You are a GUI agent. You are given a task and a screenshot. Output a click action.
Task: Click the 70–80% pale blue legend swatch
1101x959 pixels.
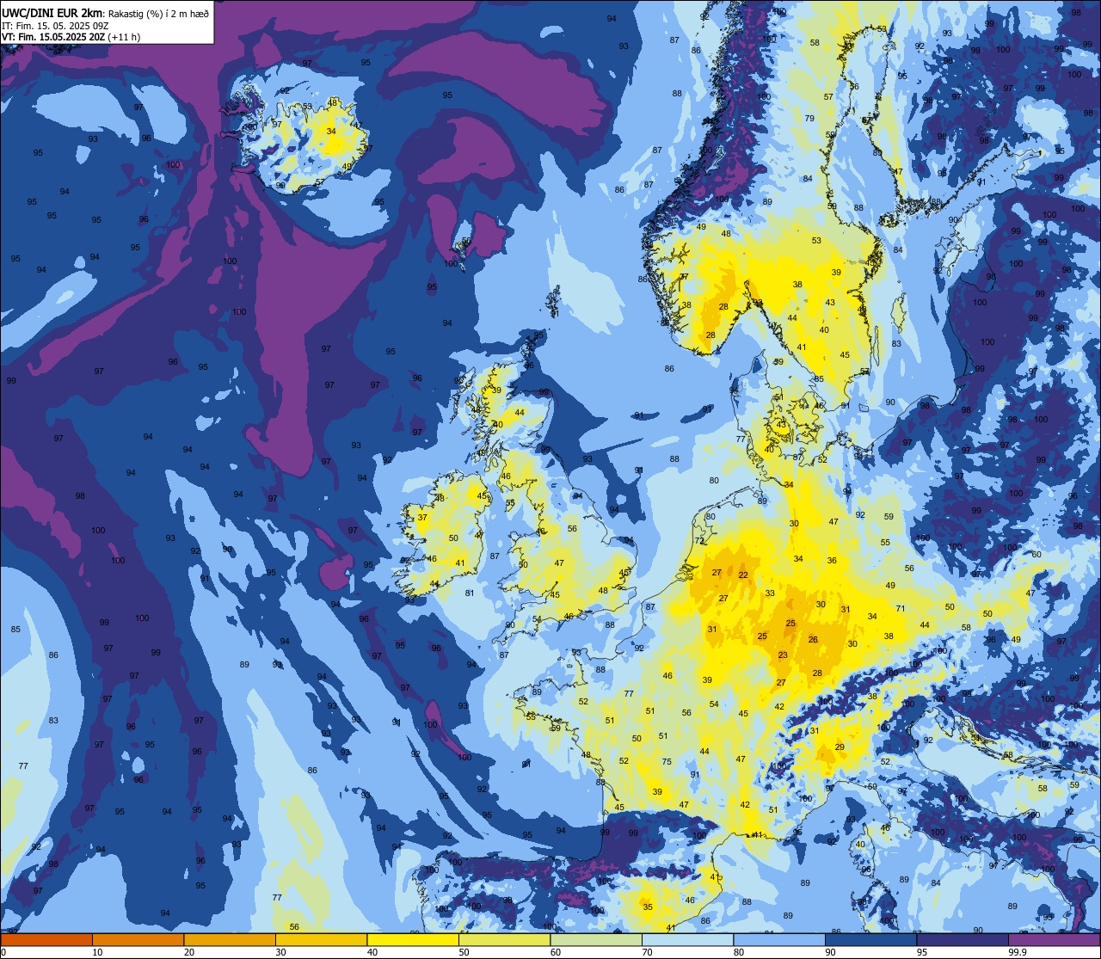687,939
